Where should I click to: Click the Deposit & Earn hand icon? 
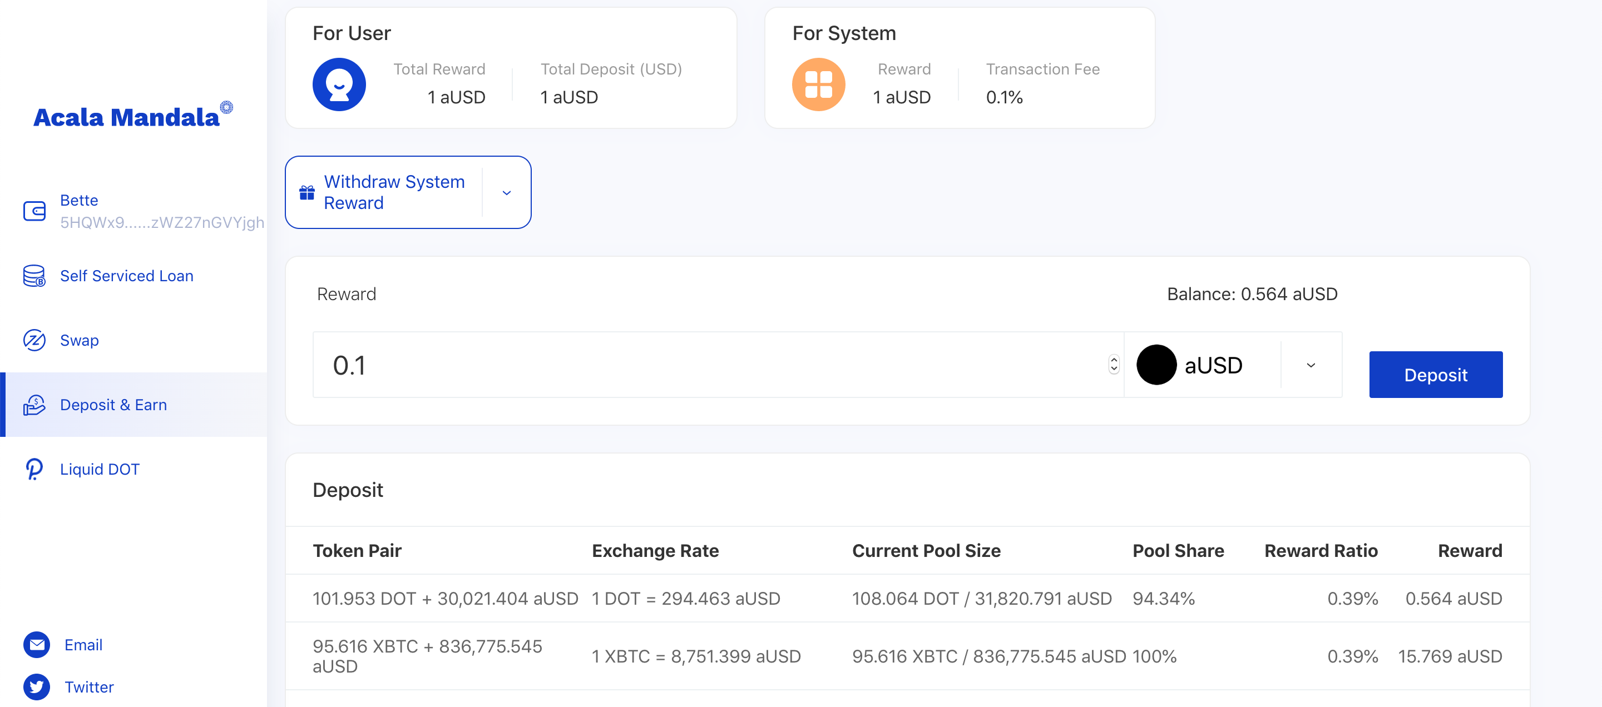pos(34,405)
